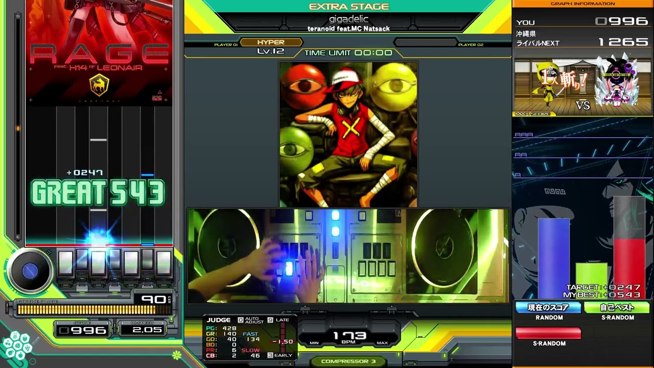This screenshot has width=654, height=368.
Task: Click the PLAYER 02 label
Action: [x=471, y=45]
